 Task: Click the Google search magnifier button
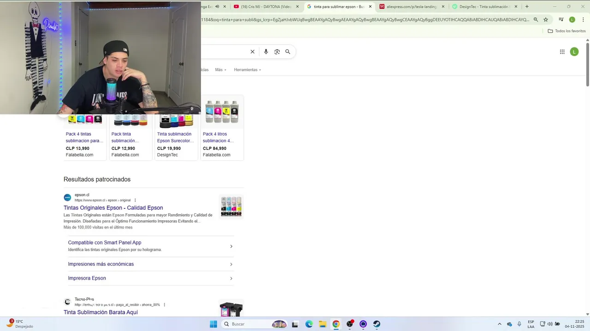(x=288, y=51)
